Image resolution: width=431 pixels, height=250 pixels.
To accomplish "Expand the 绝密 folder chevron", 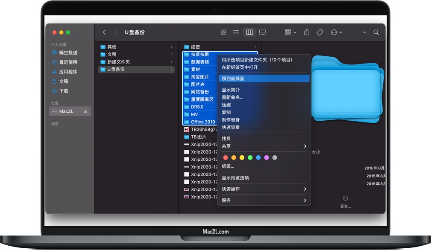I will click(255, 47).
